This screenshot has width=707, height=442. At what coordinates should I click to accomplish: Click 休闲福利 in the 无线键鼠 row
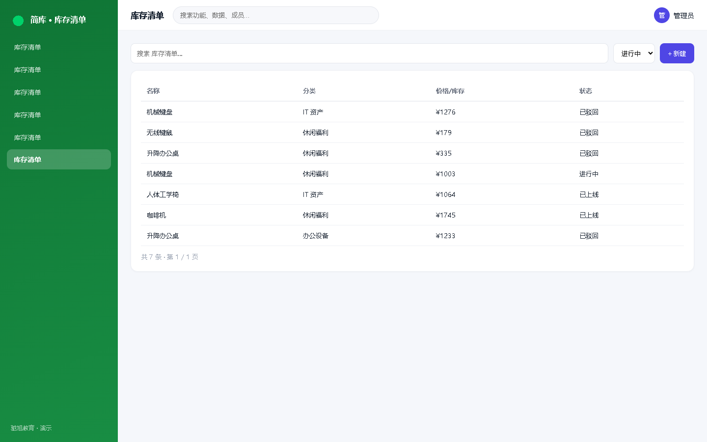click(316, 133)
